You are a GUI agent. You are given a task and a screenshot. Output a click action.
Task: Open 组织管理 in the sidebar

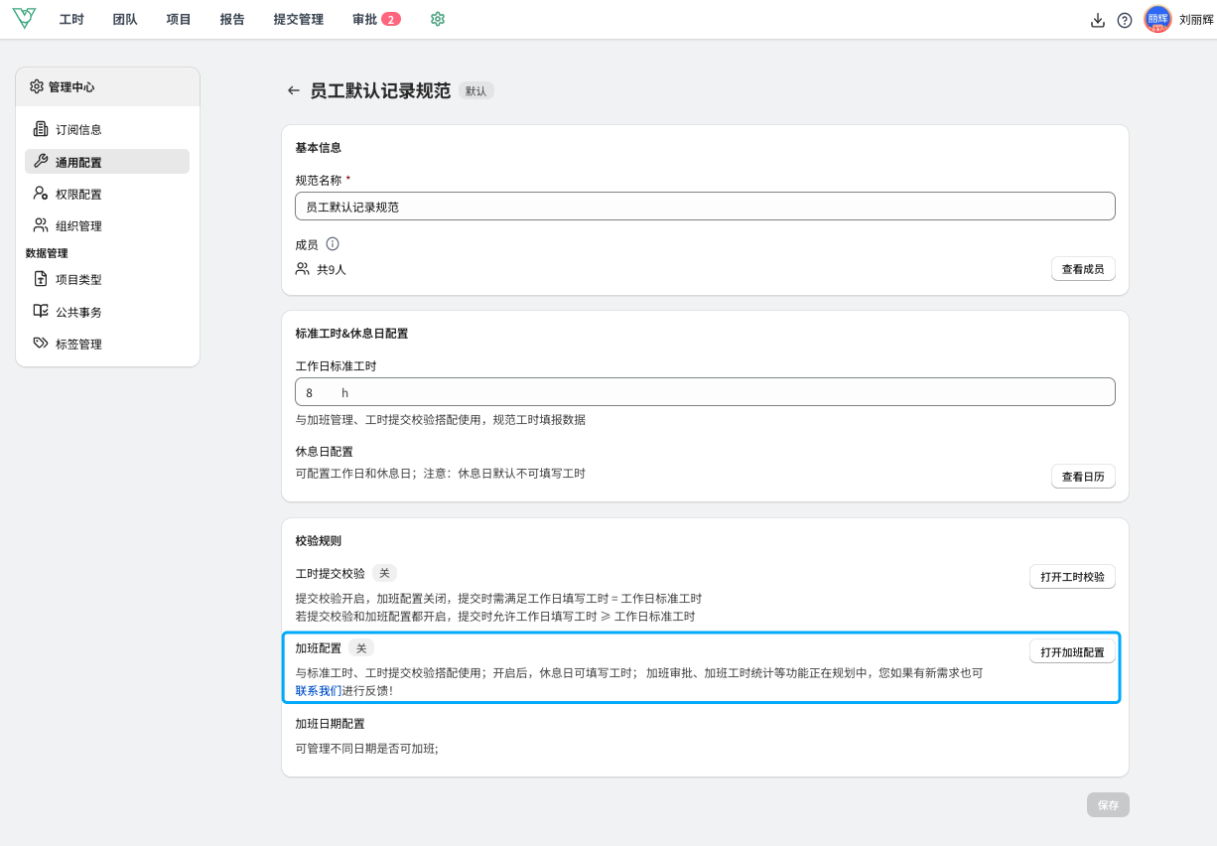[78, 226]
